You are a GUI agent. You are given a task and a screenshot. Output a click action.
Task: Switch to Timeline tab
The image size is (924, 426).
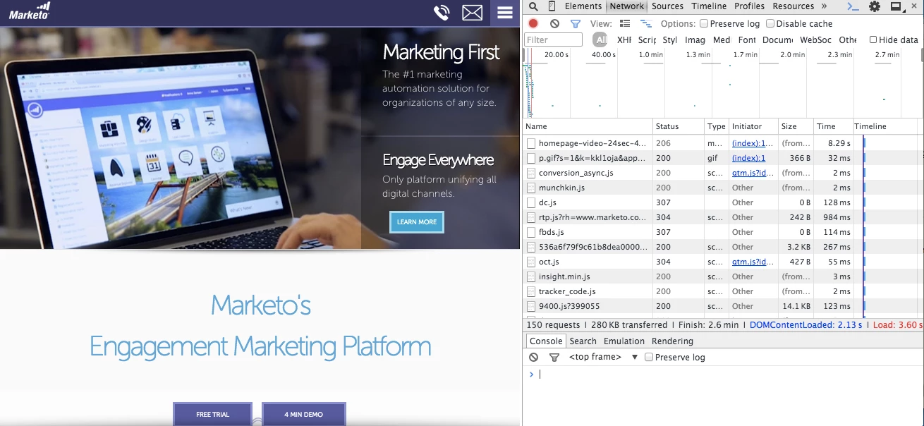pos(709,6)
